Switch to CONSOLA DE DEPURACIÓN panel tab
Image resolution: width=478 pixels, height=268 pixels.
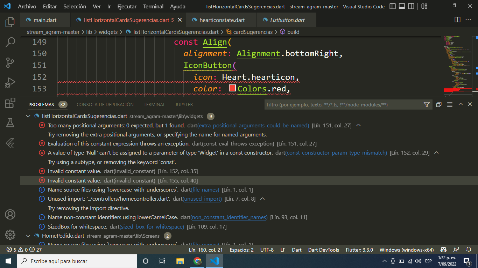[105, 104]
